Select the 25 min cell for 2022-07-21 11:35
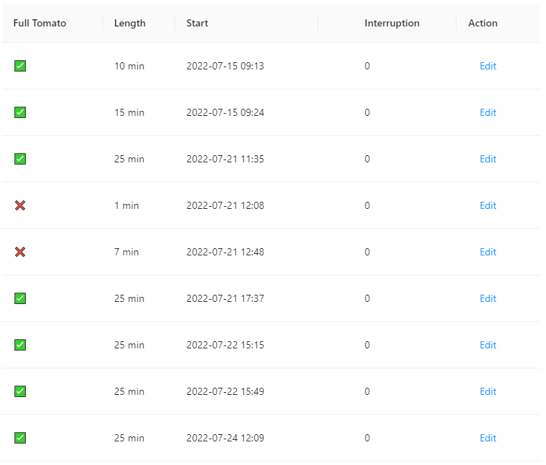Viewport: 546px width, 465px height. [x=130, y=159]
